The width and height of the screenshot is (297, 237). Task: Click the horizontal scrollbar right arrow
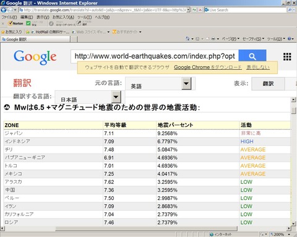point(289,228)
